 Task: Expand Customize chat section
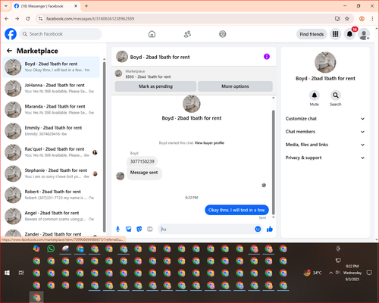click(x=325, y=119)
